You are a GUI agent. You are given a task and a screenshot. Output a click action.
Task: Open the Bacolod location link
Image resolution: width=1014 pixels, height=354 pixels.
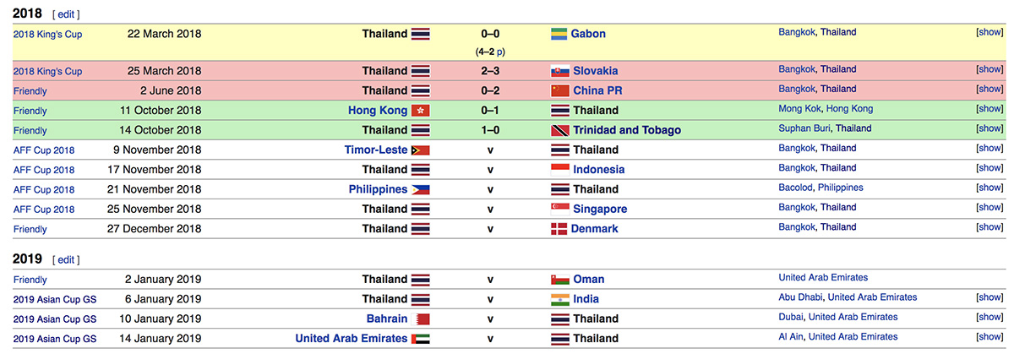click(796, 188)
